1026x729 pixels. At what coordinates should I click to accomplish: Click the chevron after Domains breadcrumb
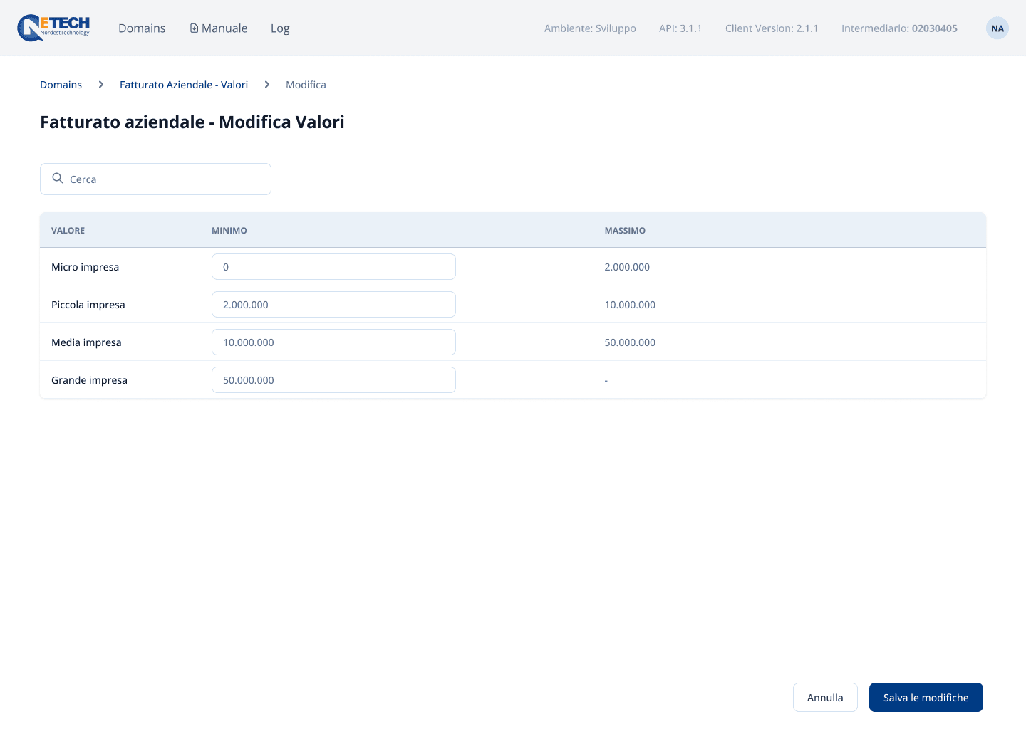(101, 85)
